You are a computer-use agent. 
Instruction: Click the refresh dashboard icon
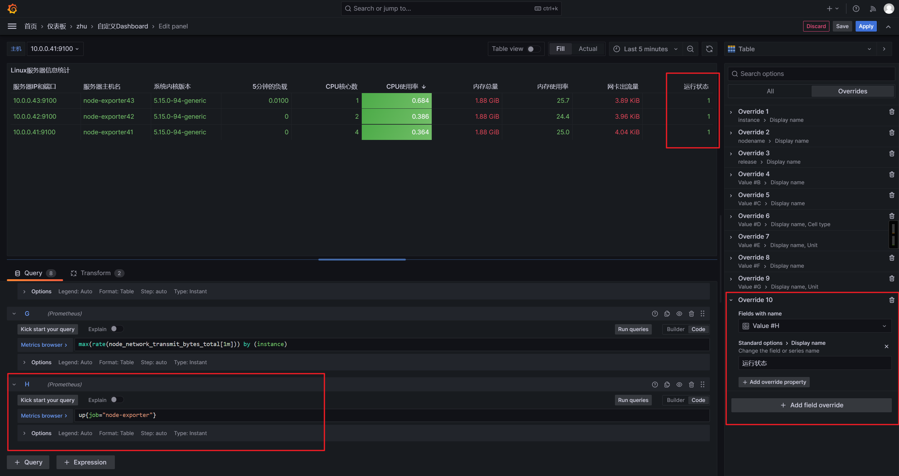click(x=709, y=49)
